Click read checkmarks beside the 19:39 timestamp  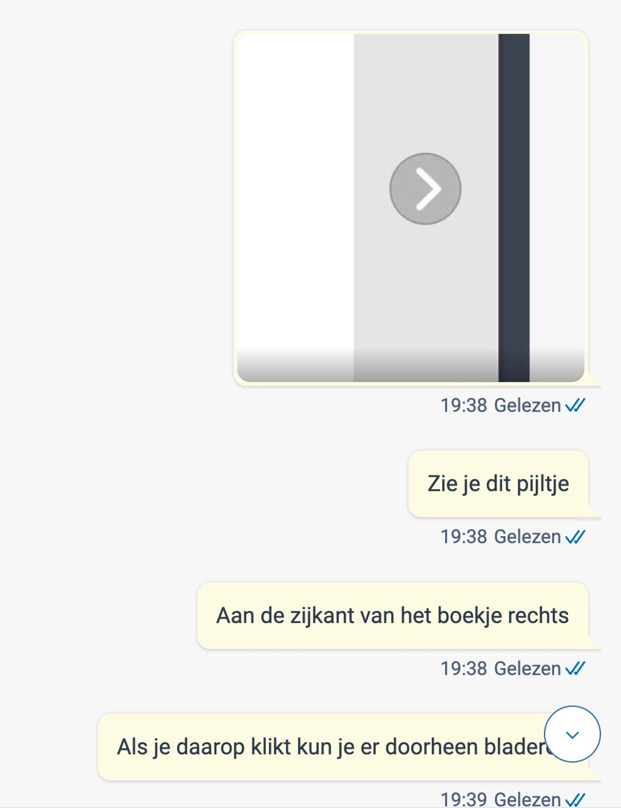point(575,800)
